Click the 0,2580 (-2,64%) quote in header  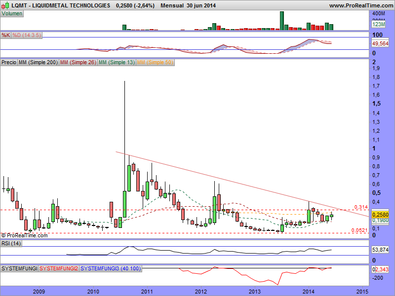(x=135, y=5)
